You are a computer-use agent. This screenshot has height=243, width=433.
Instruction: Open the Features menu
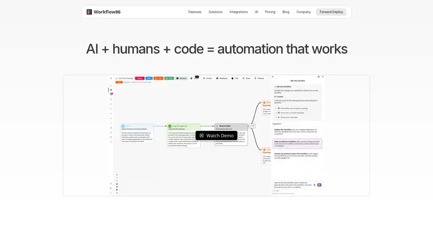195,12
